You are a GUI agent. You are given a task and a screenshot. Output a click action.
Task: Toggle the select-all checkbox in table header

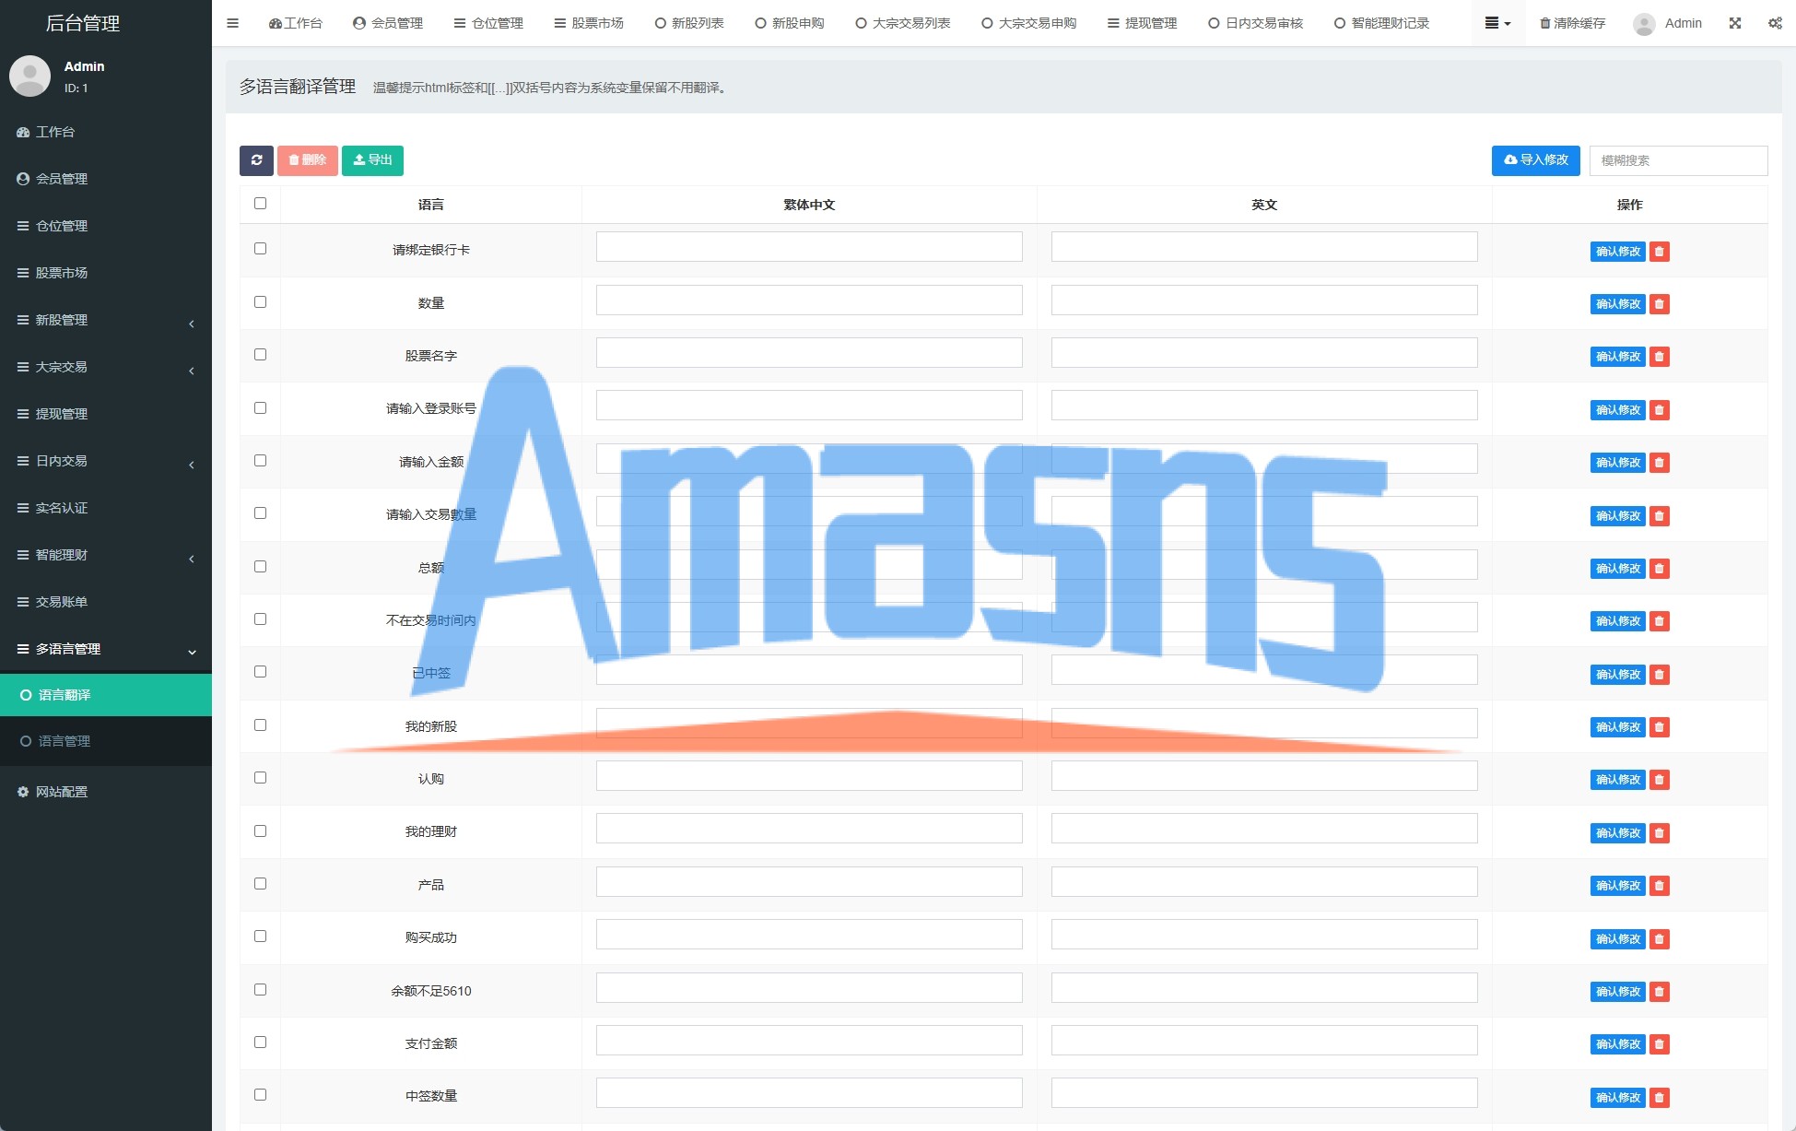(x=261, y=204)
